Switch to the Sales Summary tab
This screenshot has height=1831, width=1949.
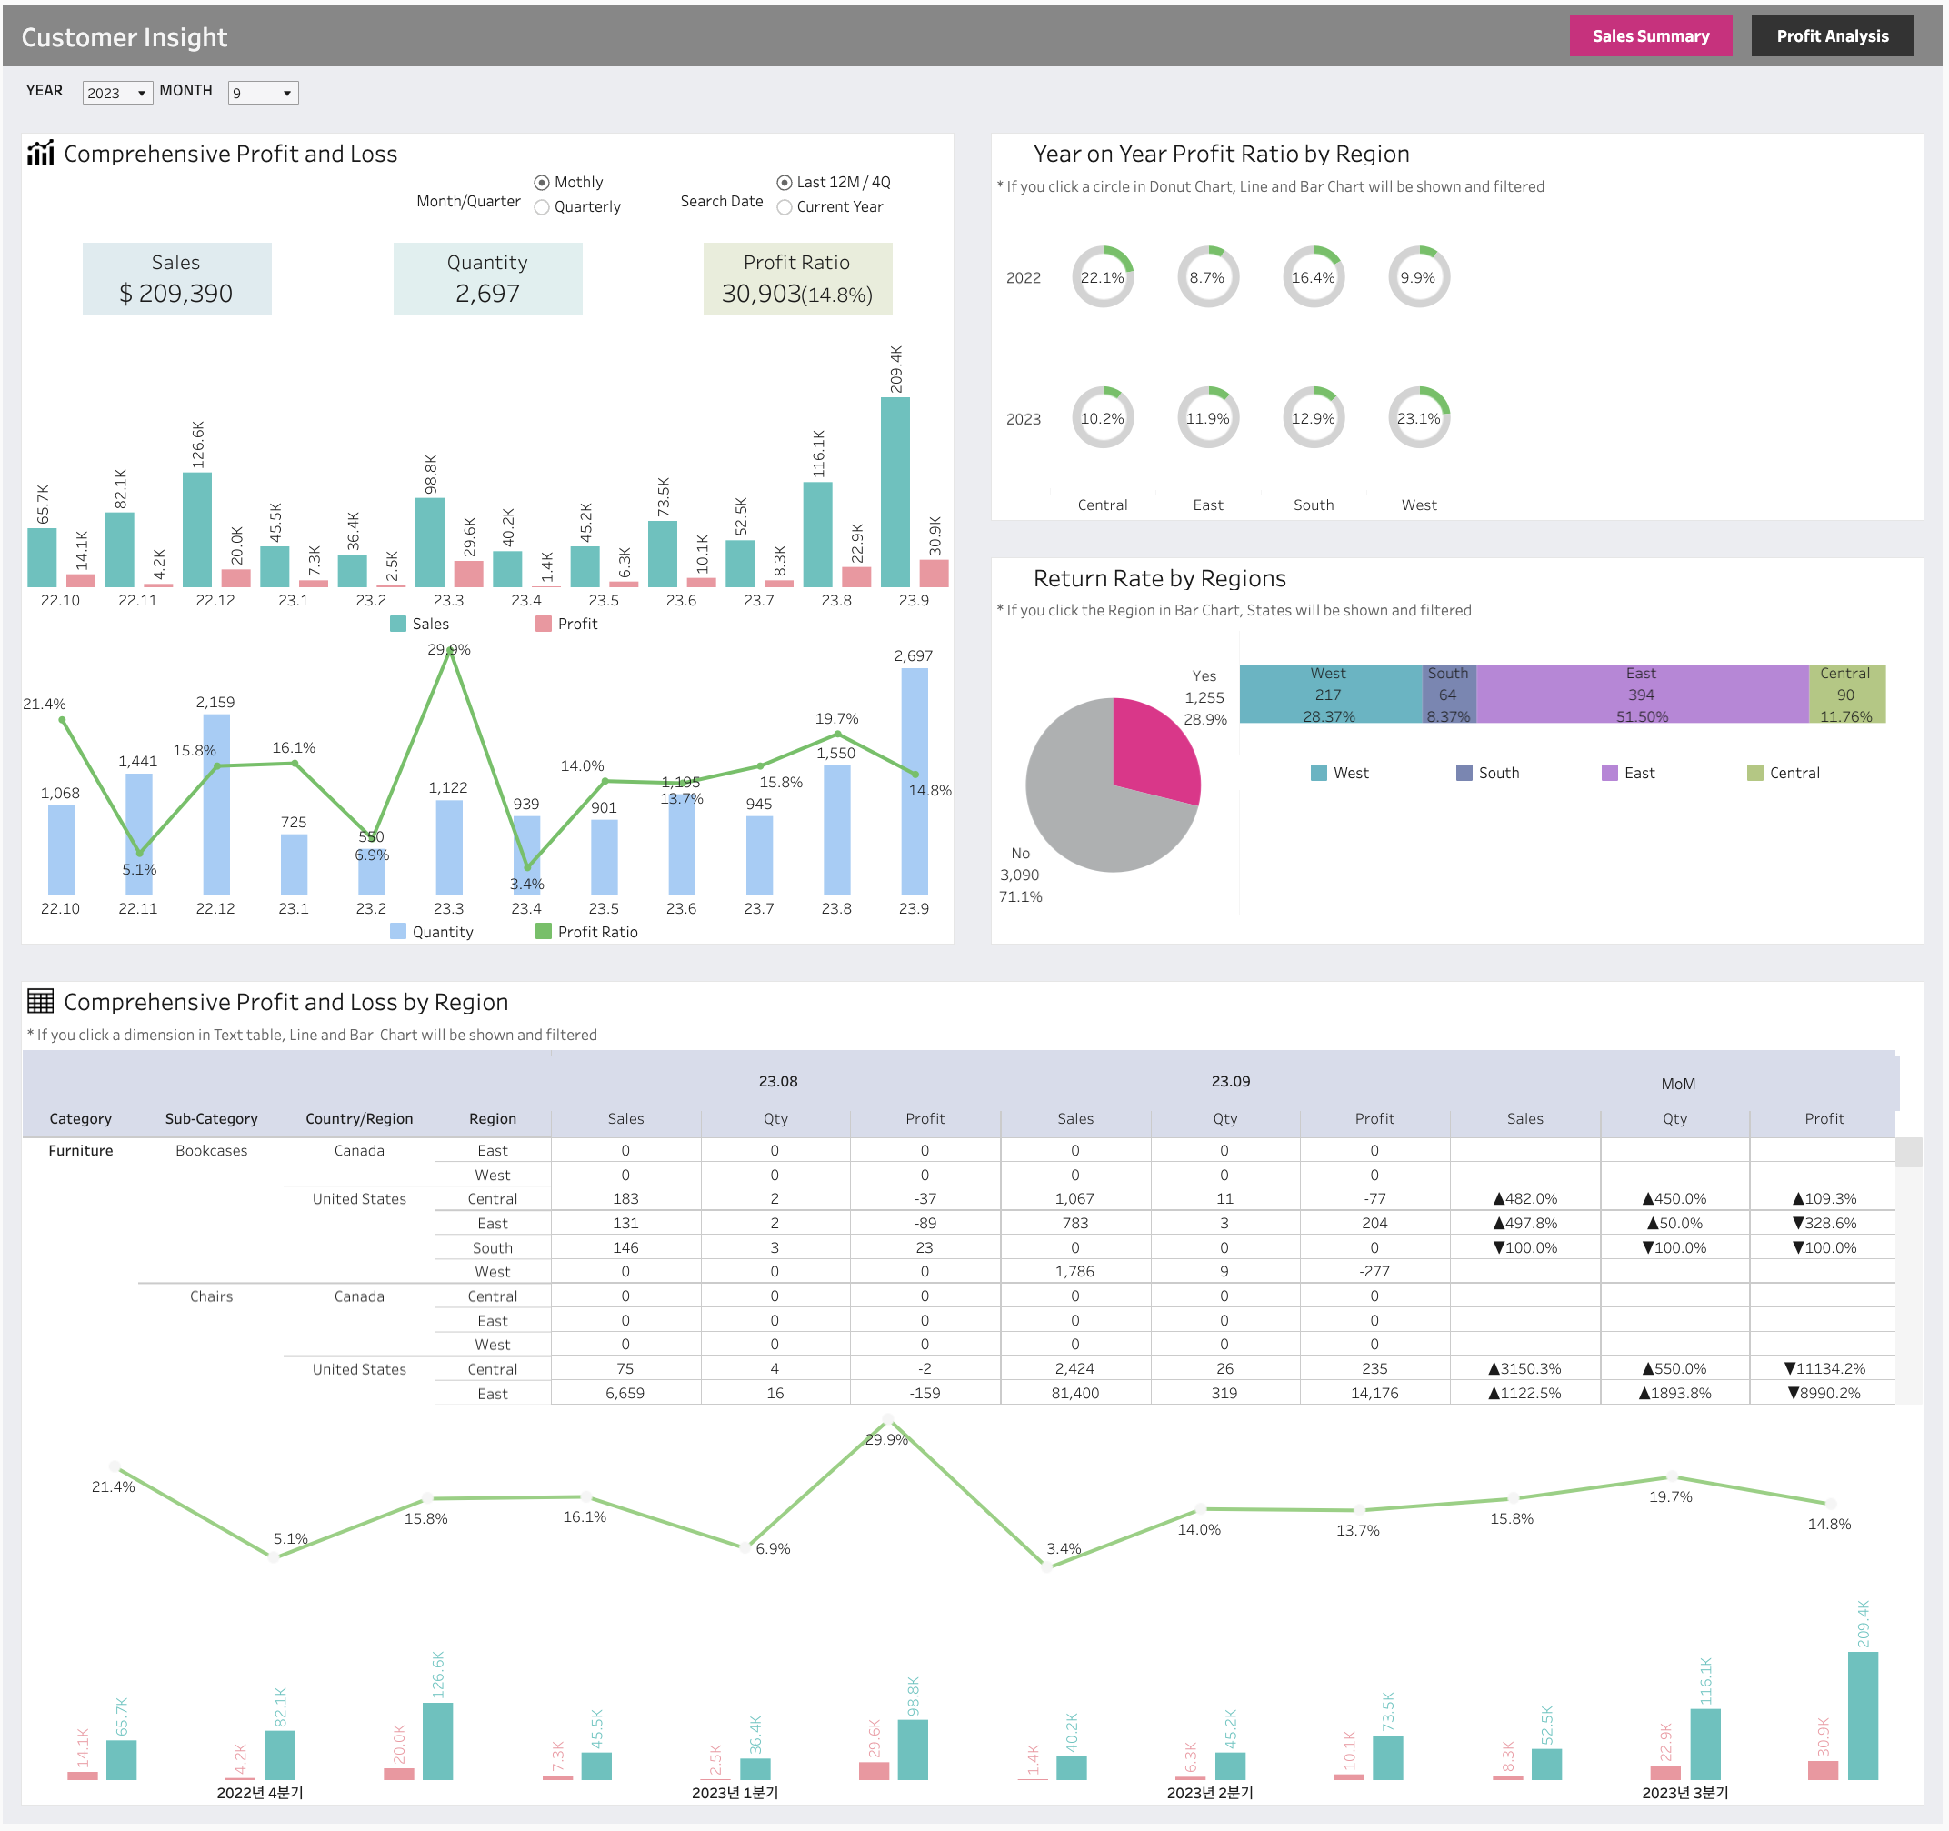[x=1650, y=36]
